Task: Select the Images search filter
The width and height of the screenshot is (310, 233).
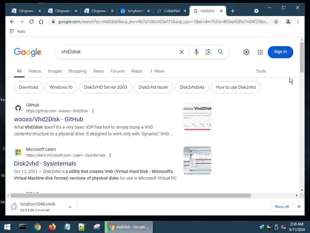Action: click(x=55, y=71)
